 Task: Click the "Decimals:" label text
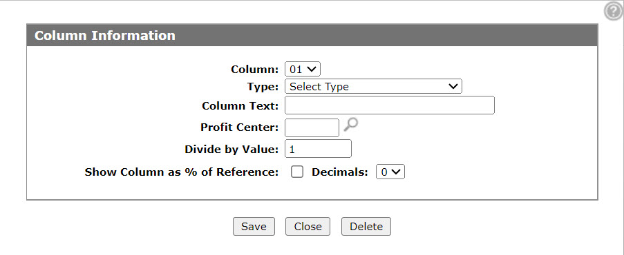click(x=340, y=172)
